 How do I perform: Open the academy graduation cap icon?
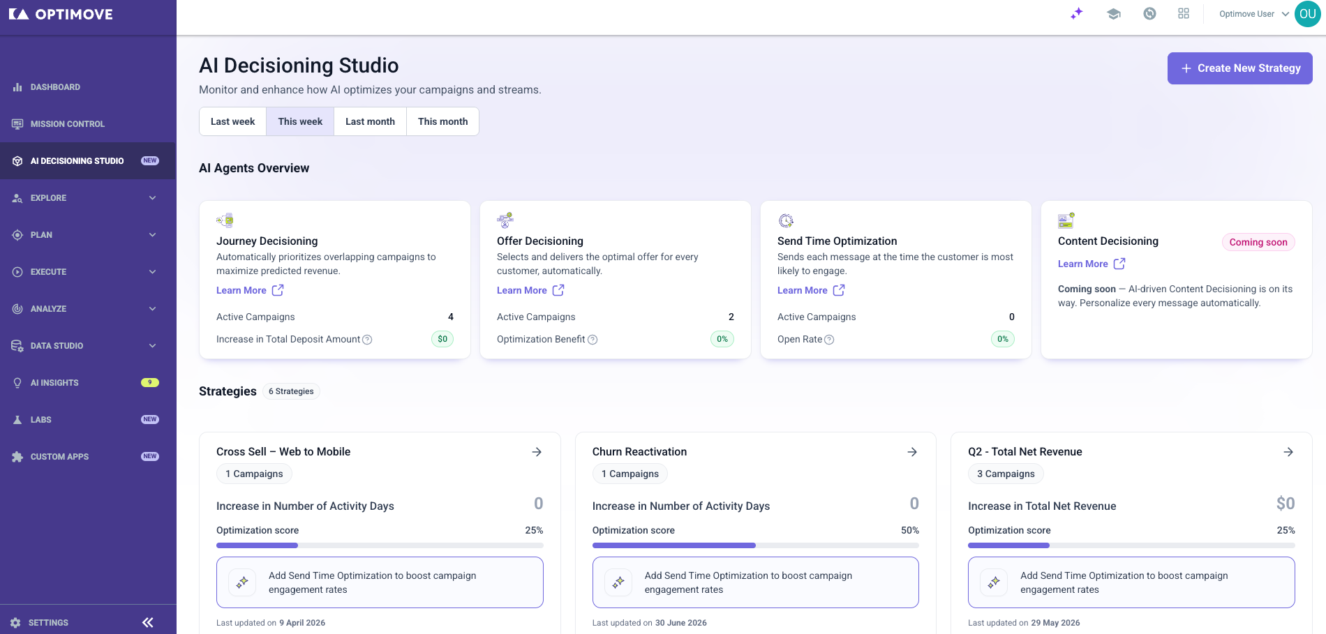pos(1114,13)
